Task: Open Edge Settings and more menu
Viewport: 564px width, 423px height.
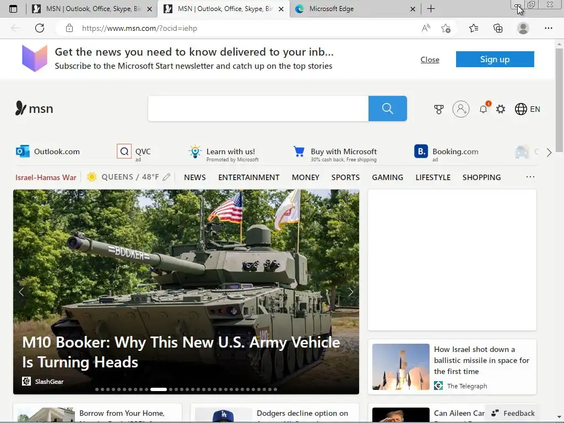Action: coord(548,28)
